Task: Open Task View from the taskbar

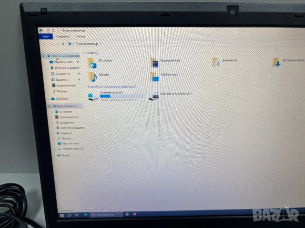Action: pyautogui.click(x=77, y=215)
